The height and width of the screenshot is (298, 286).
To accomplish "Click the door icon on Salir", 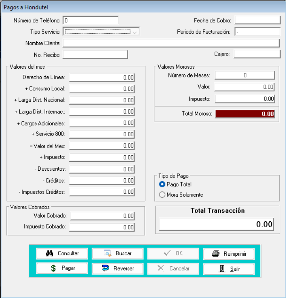I will (222, 269).
